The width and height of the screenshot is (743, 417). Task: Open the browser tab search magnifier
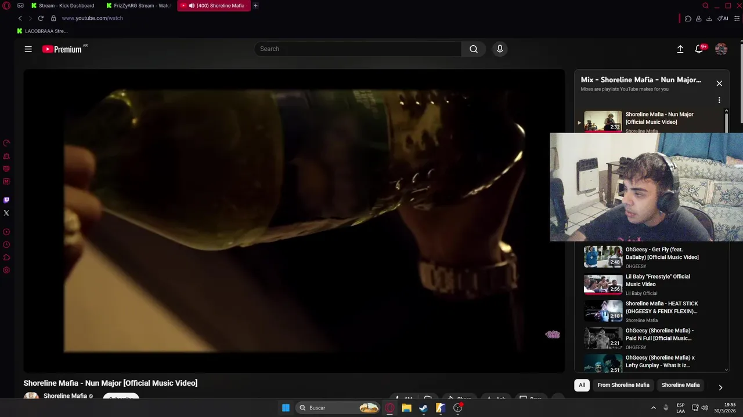point(705,6)
